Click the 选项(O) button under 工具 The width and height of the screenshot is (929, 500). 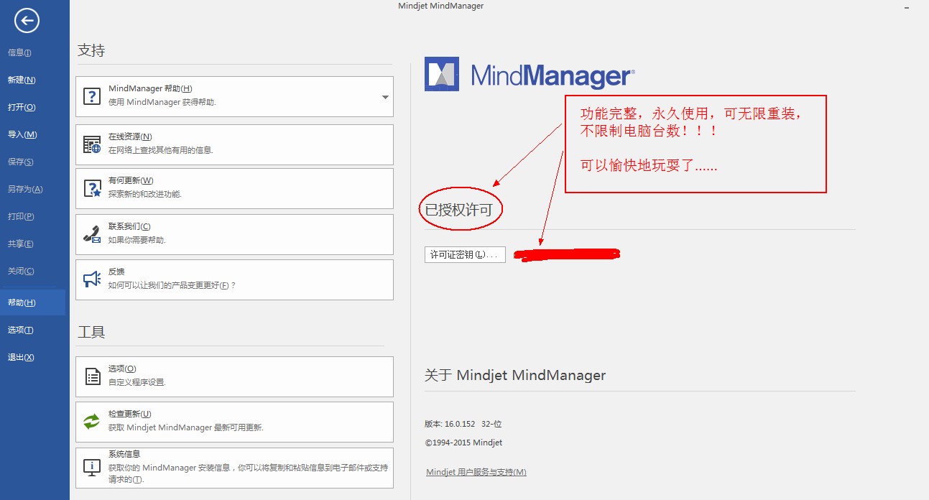point(234,376)
